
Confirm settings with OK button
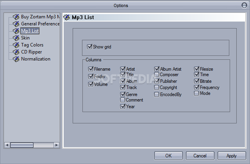pyautogui.click(x=168, y=155)
